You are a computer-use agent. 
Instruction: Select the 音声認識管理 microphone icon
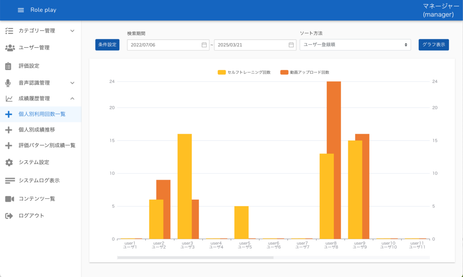click(x=8, y=83)
